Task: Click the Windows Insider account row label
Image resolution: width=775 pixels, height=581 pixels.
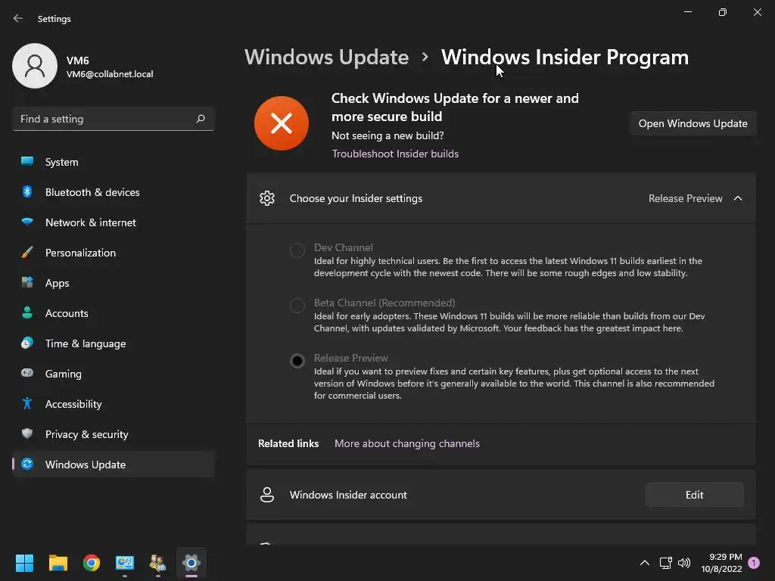Action: [348, 495]
